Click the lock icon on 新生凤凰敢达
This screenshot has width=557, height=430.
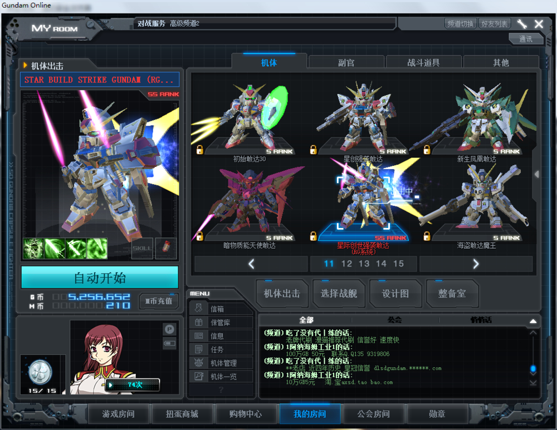[x=427, y=150]
